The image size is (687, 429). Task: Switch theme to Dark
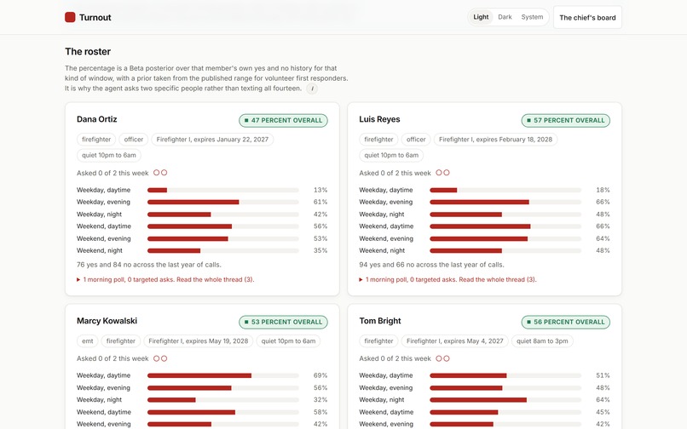click(505, 17)
